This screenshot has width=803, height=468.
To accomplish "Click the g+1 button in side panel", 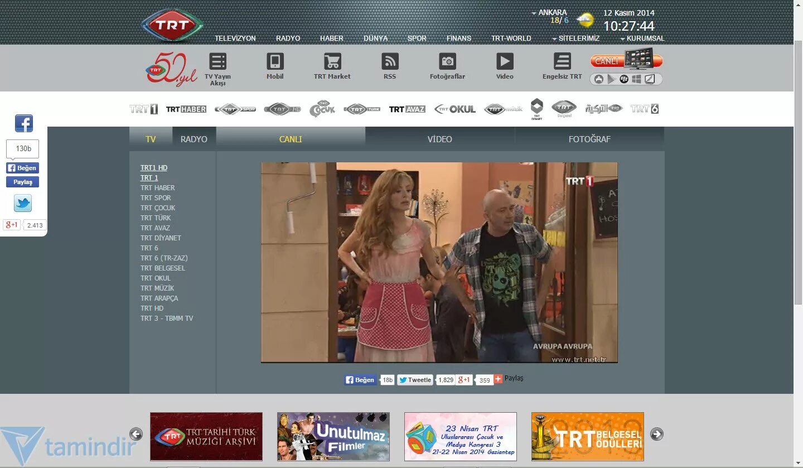I will tap(12, 225).
